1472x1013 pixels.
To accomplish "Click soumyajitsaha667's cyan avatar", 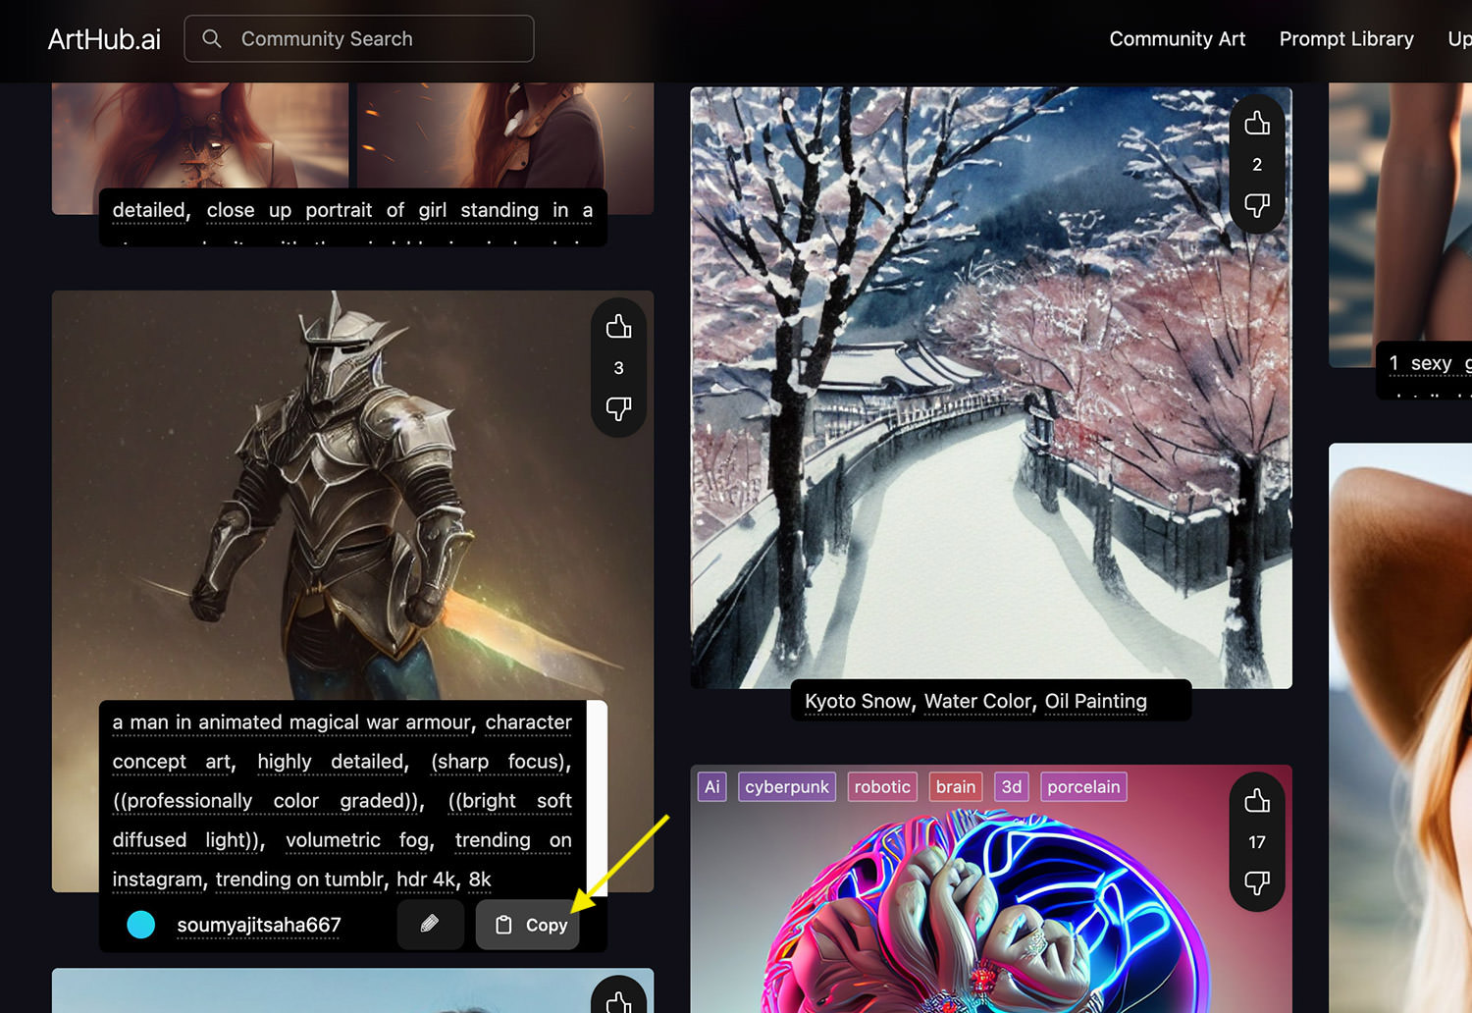I will click(141, 925).
